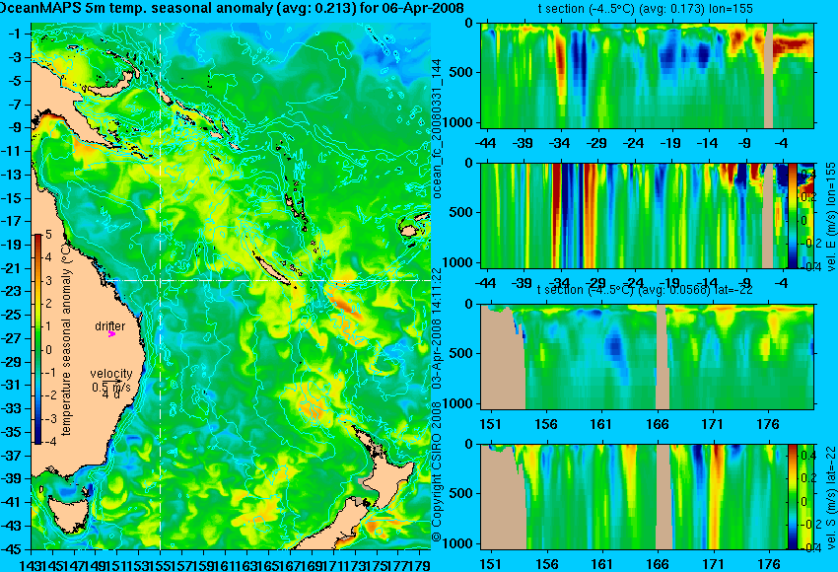Click the '0.5 m/s' velocity scale text
The width and height of the screenshot is (838, 572).
(111, 387)
